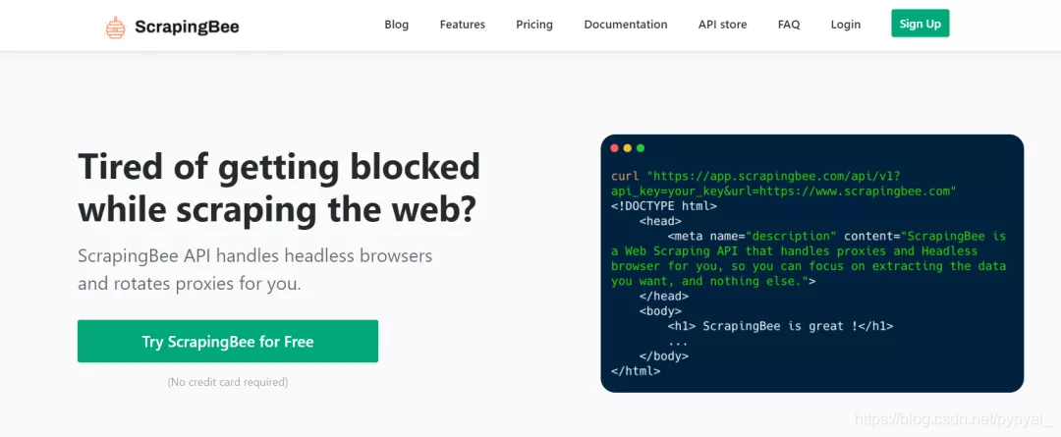Image resolution: width=1061 pixels, height=437 pixels.
Task: Select the "while scraping the web?" heading line
Action: click(x=277, y=210)
